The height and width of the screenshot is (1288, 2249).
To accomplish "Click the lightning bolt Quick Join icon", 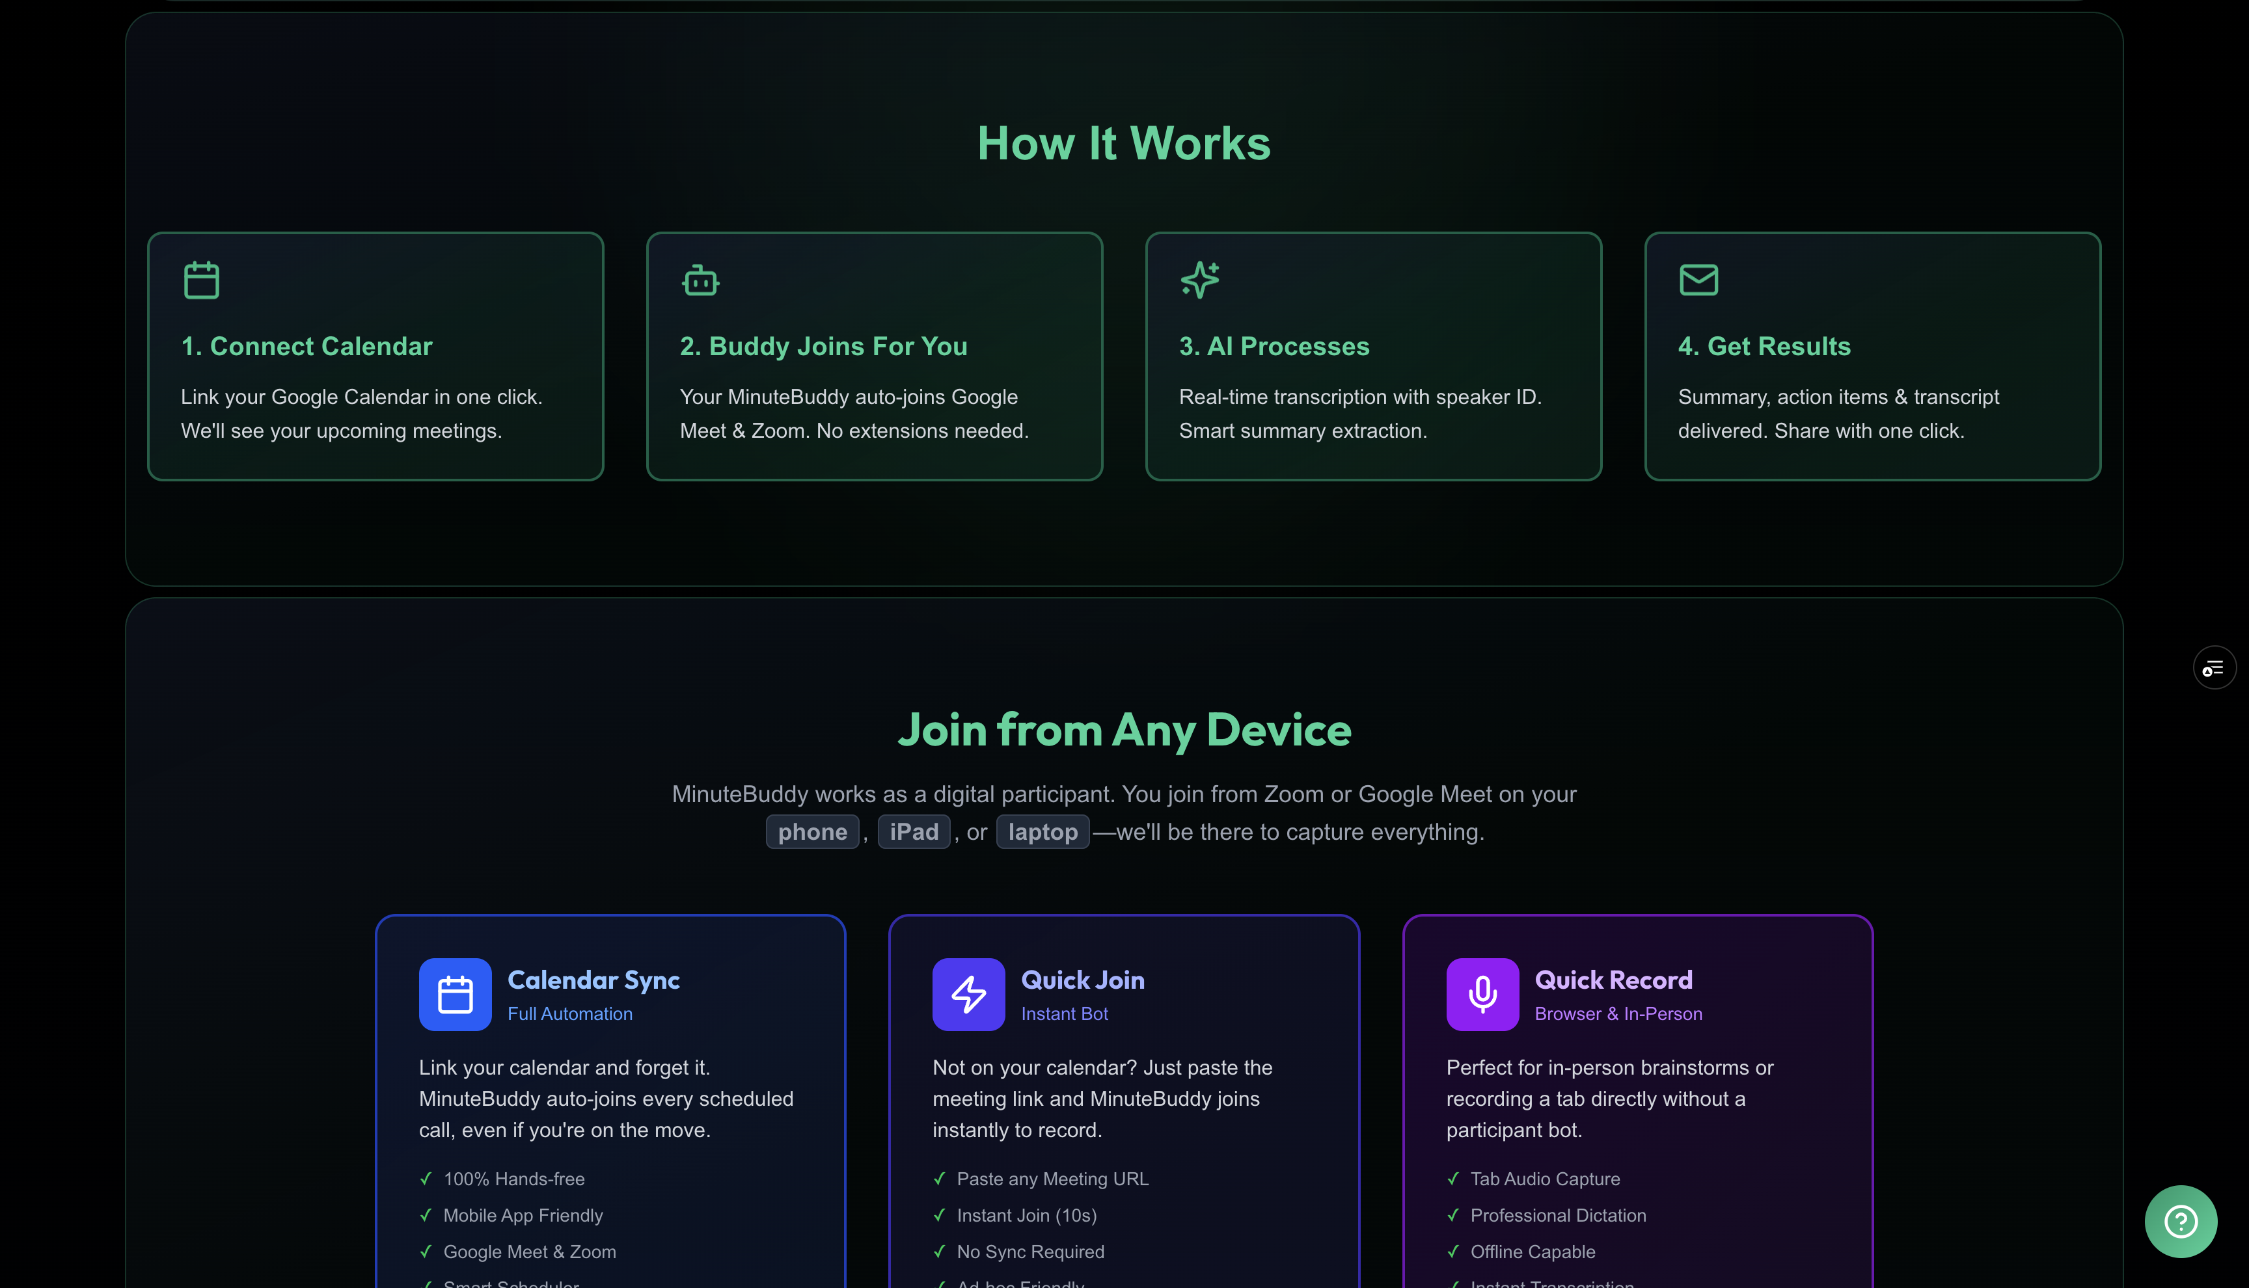I will pyautogui.click(x=968, y=995).
